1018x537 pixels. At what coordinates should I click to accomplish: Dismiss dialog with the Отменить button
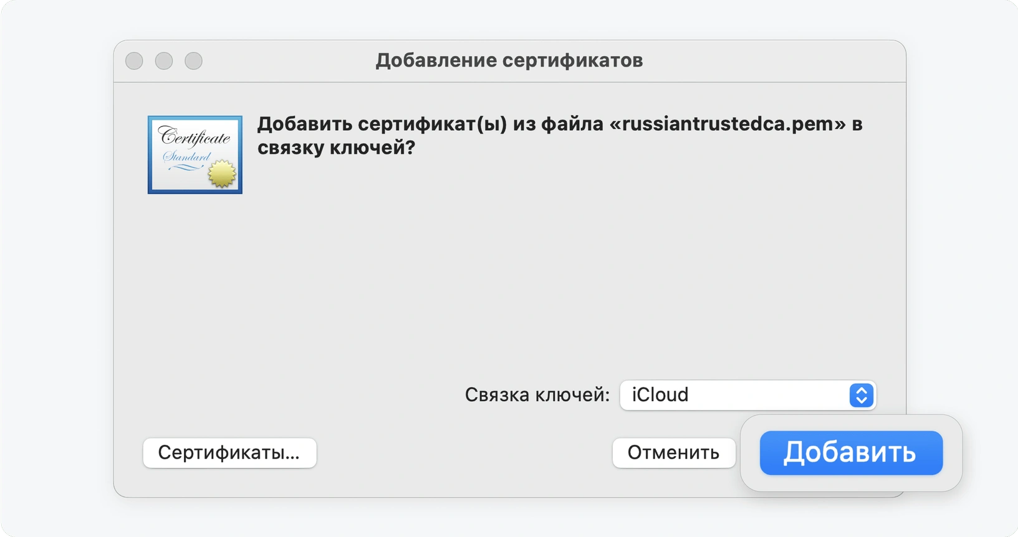674,453
